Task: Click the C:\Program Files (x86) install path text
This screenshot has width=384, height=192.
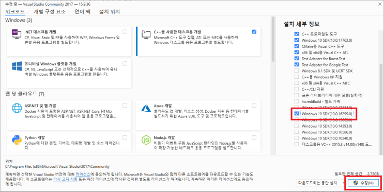Action: [x=57, y=166]
